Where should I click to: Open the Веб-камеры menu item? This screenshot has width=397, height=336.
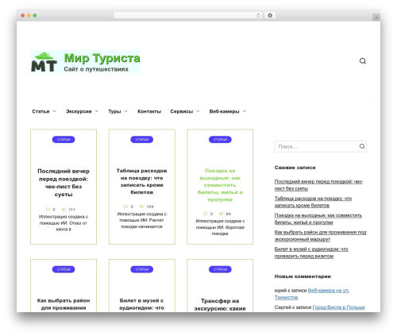224,111
